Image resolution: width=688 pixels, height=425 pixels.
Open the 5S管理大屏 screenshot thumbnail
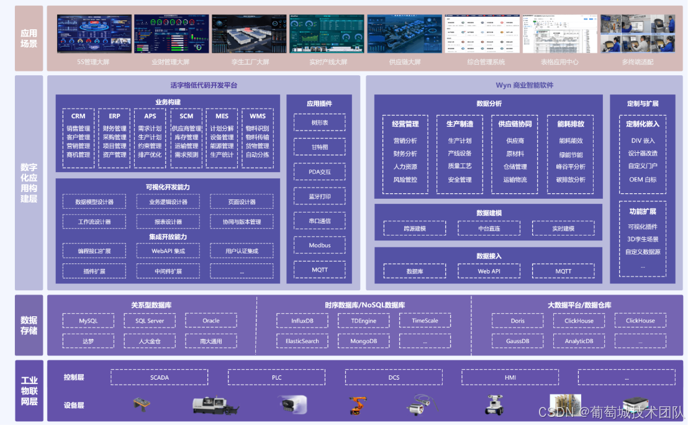coord(94,34)
